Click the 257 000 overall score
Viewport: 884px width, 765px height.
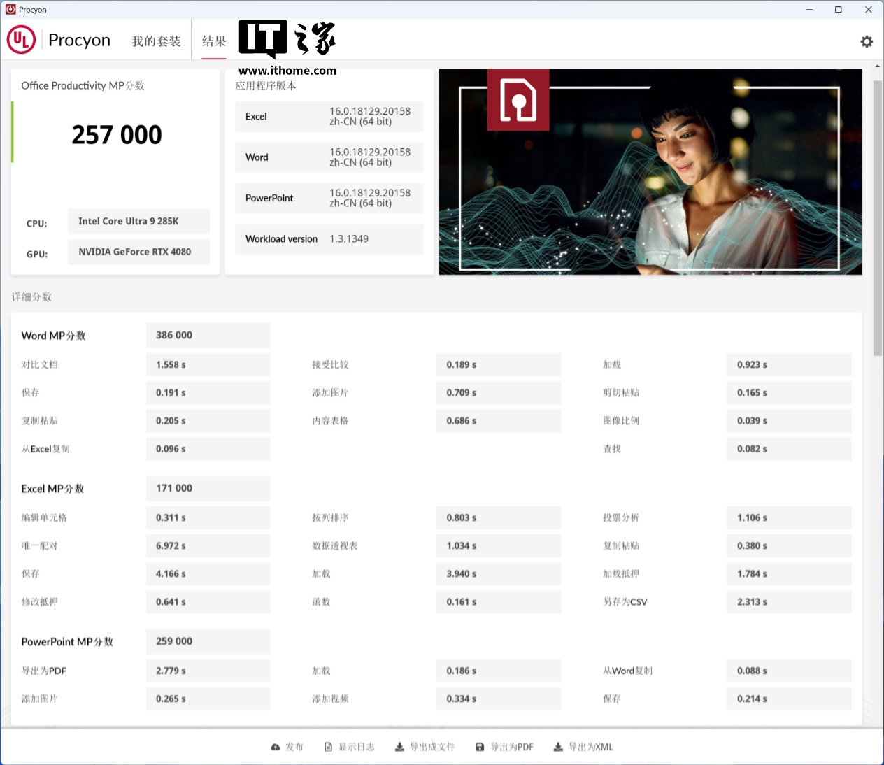[117, 134]
